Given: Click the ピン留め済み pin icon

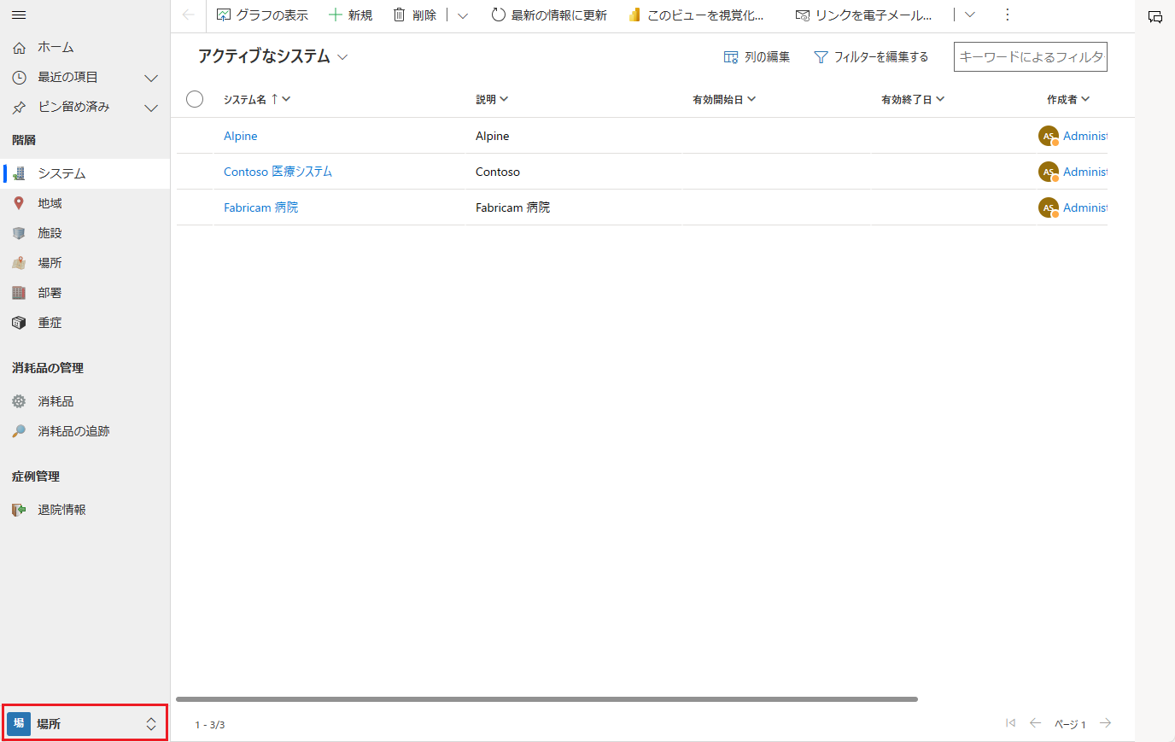Looking at the screenshot, I should click(x=19, y=108).
